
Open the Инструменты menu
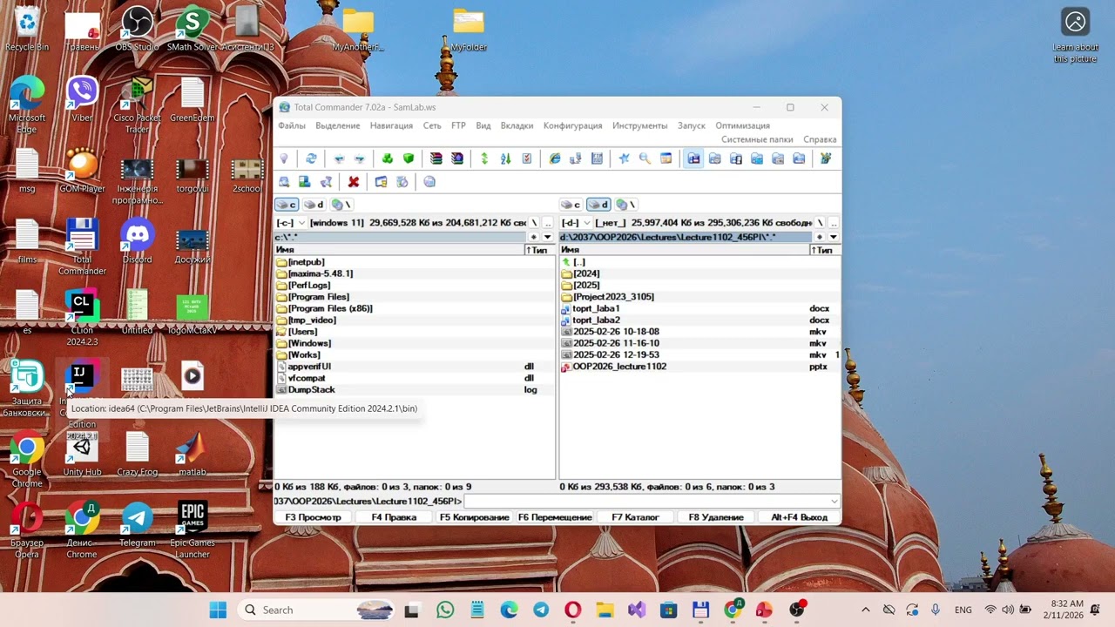[639, 125]
